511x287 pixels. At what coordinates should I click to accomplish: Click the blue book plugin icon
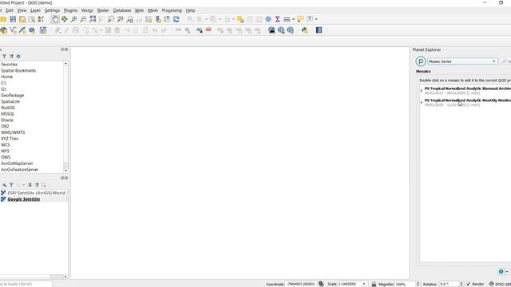pos(319,30)
